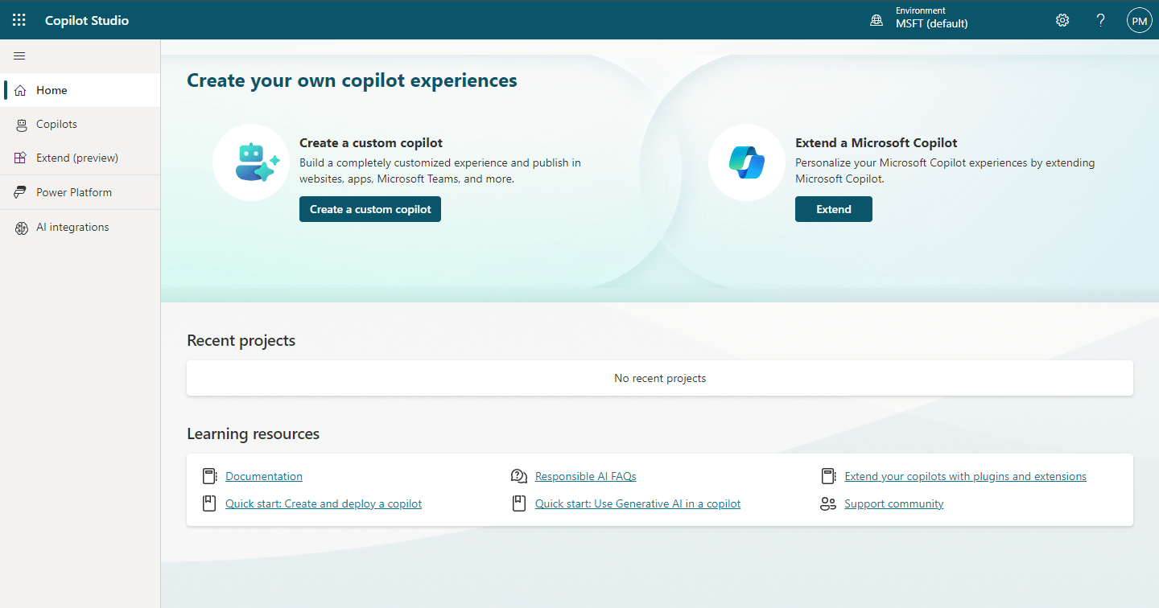The height and width of the screenshot is (608, 1159).
Task: Click the Documentation book icon
Action: 209,476
